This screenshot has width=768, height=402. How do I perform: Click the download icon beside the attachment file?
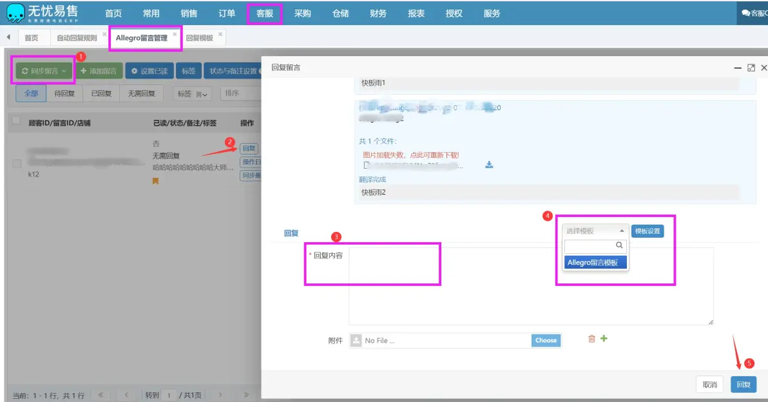coord(489,165)
